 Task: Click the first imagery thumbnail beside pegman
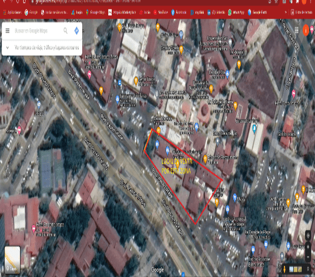pyautogui.click(x=291, y=270)
